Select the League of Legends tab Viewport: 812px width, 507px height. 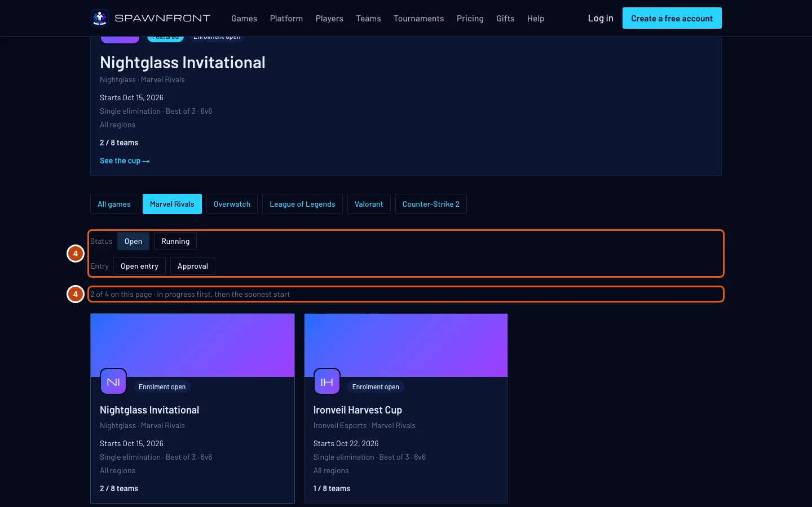pos(302,204)
